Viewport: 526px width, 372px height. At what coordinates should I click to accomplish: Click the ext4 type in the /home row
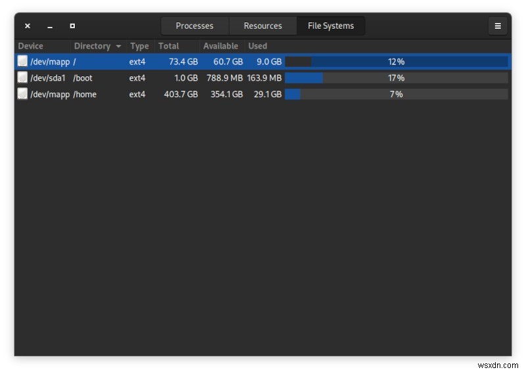click(137, 94)
